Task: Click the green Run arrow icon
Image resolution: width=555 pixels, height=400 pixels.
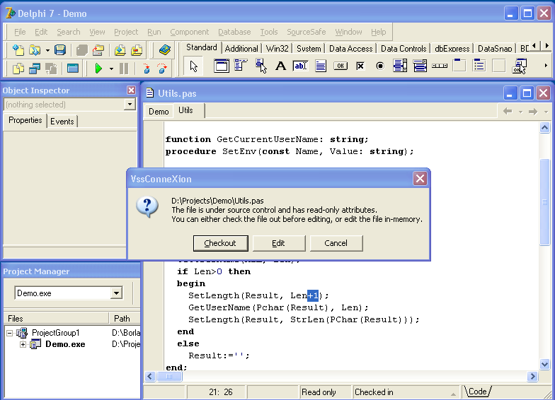Action: pyautogui.click(x=98, y=69)
